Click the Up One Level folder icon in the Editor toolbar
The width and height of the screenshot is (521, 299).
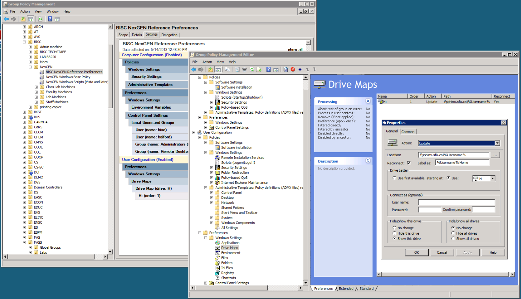[x=210, y=70]
